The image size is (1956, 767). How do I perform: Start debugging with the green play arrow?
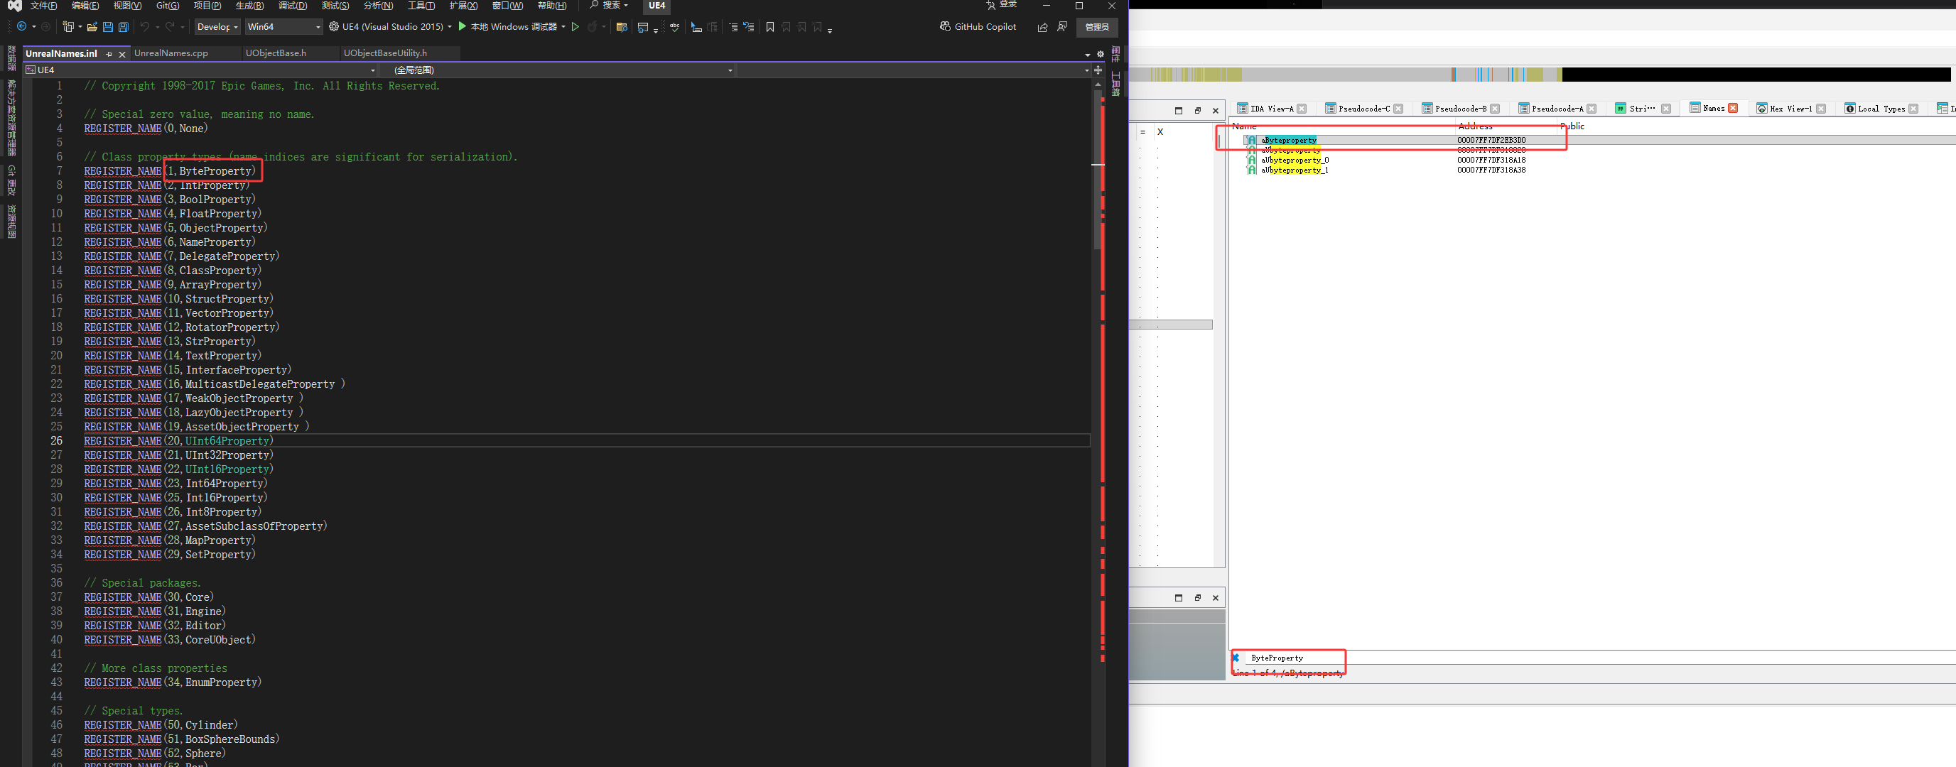pos(462,26)
